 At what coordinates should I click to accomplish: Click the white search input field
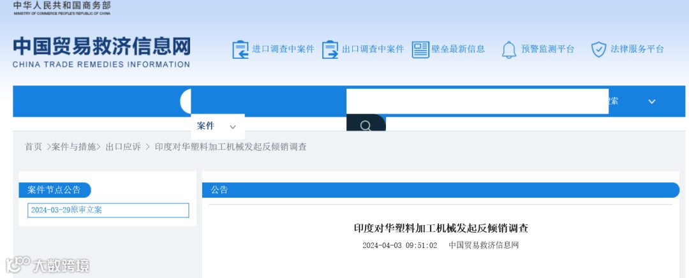477,101
